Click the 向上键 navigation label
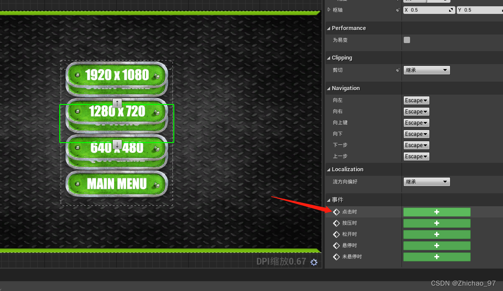Screen dimensions: 503x291 tap(340, 122)
